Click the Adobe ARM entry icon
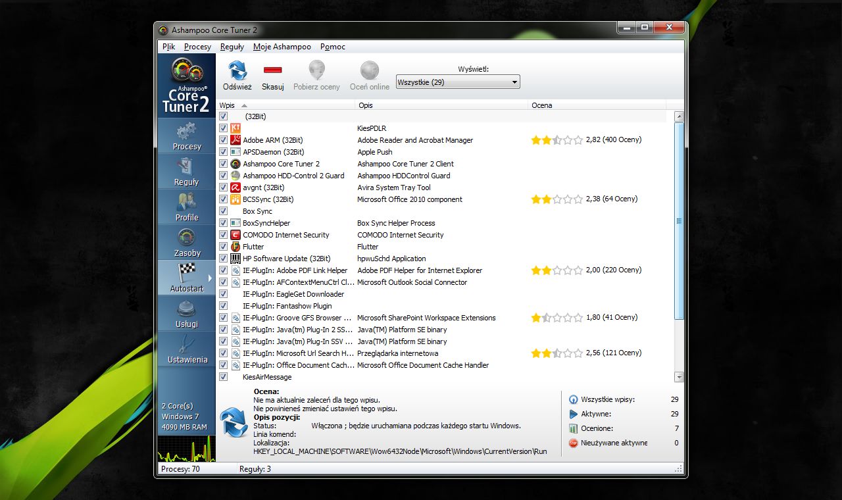842x500 pixels. [235, 140]
